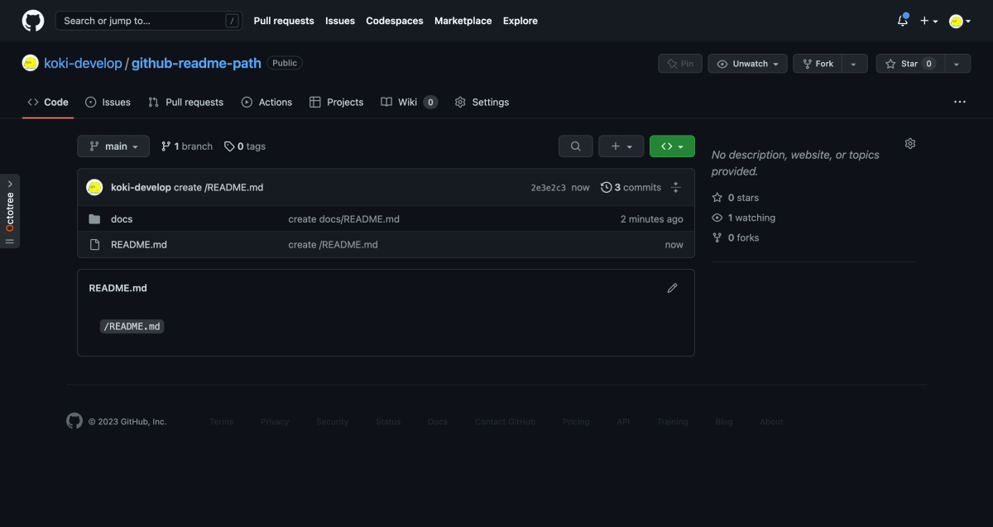Click the About section gear icon

pos(910,144)
